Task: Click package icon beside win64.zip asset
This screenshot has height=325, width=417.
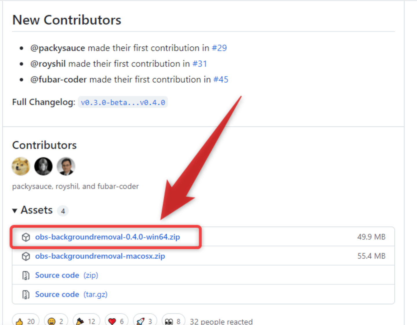Action: (26, 237)
